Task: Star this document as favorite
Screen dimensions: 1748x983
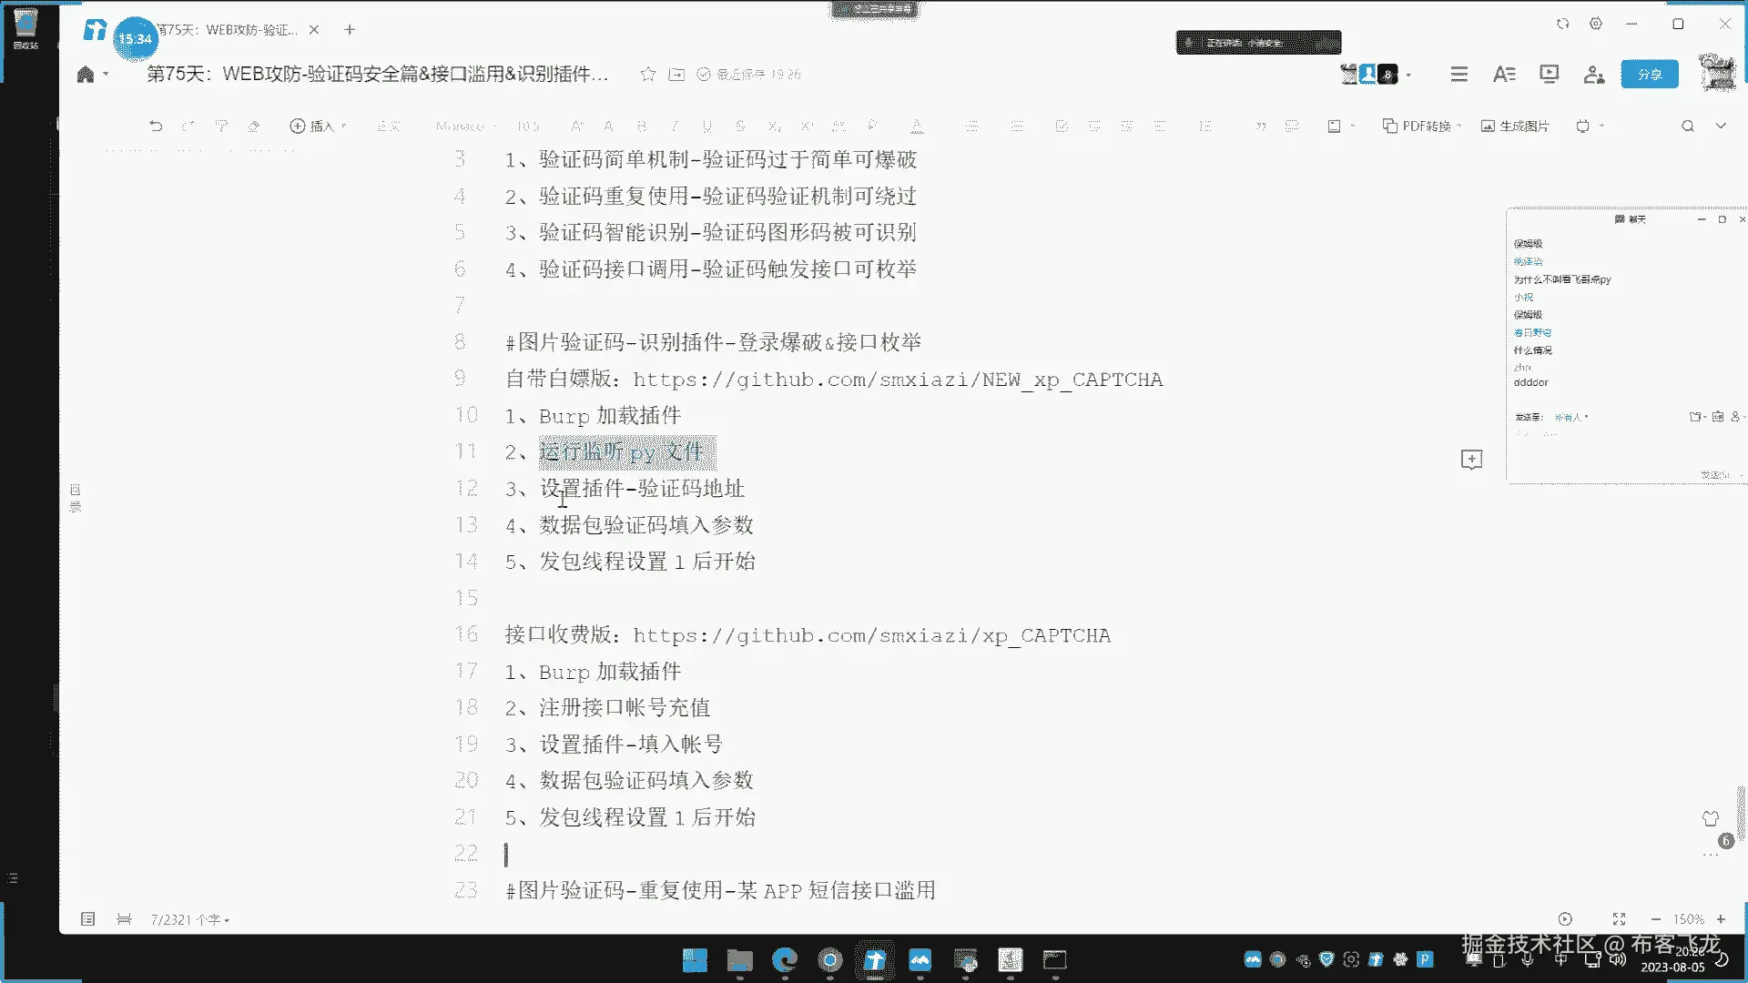Action: (647, 74)
